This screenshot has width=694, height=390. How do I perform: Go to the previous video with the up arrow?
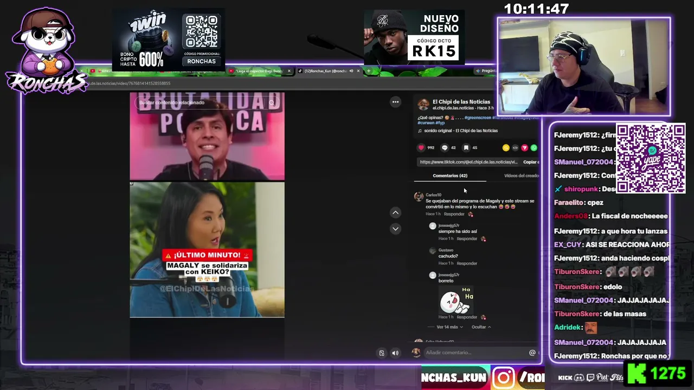(395, 213)
